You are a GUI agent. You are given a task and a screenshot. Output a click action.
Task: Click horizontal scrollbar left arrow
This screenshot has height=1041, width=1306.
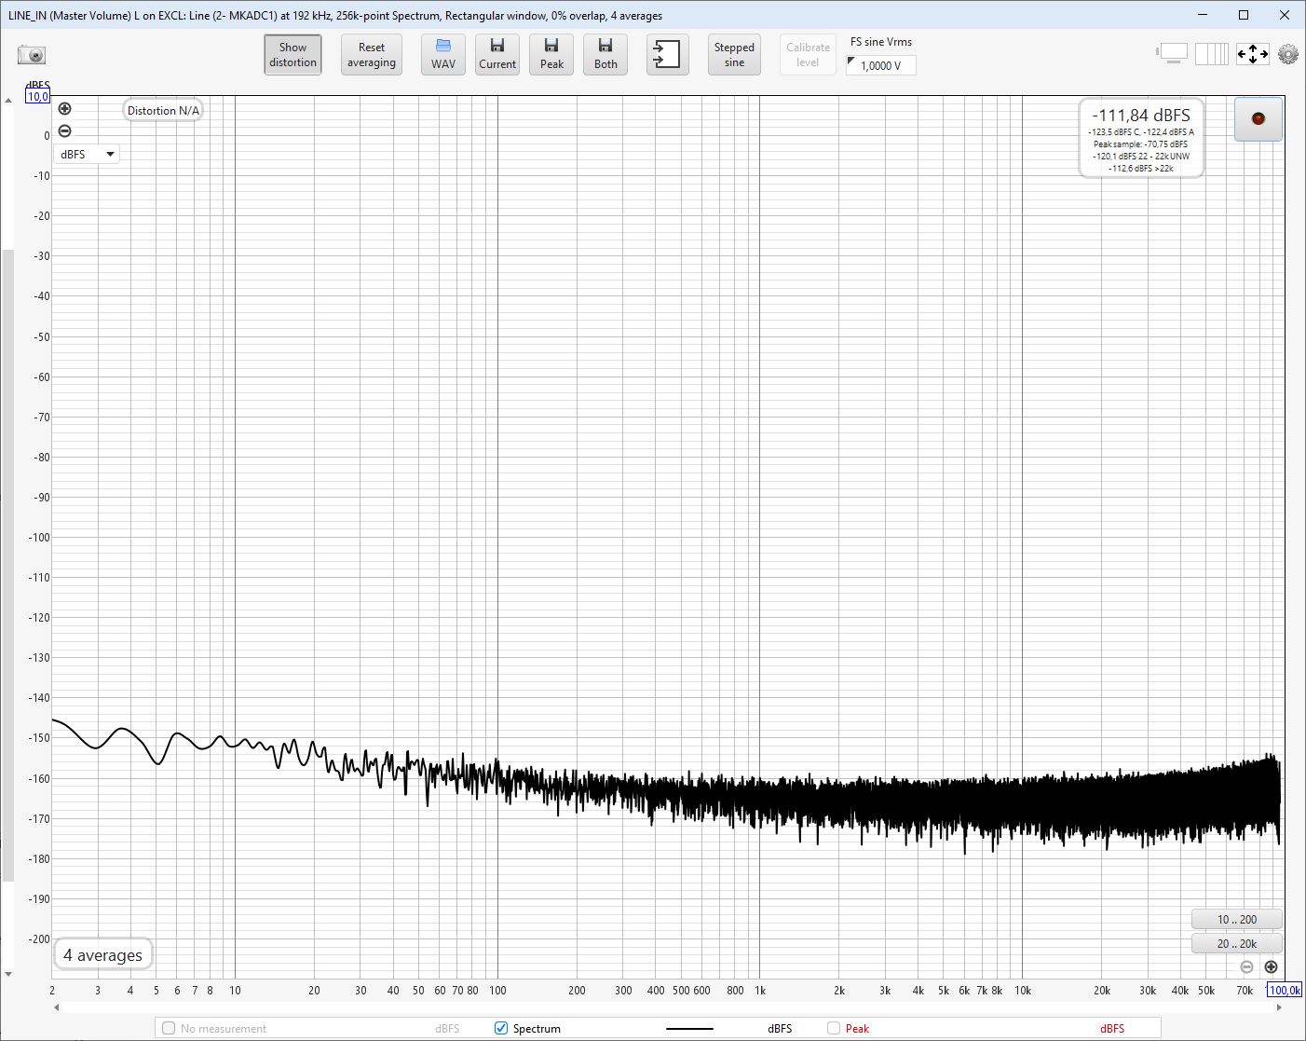pyautogui.click(x=57, y=1007)
